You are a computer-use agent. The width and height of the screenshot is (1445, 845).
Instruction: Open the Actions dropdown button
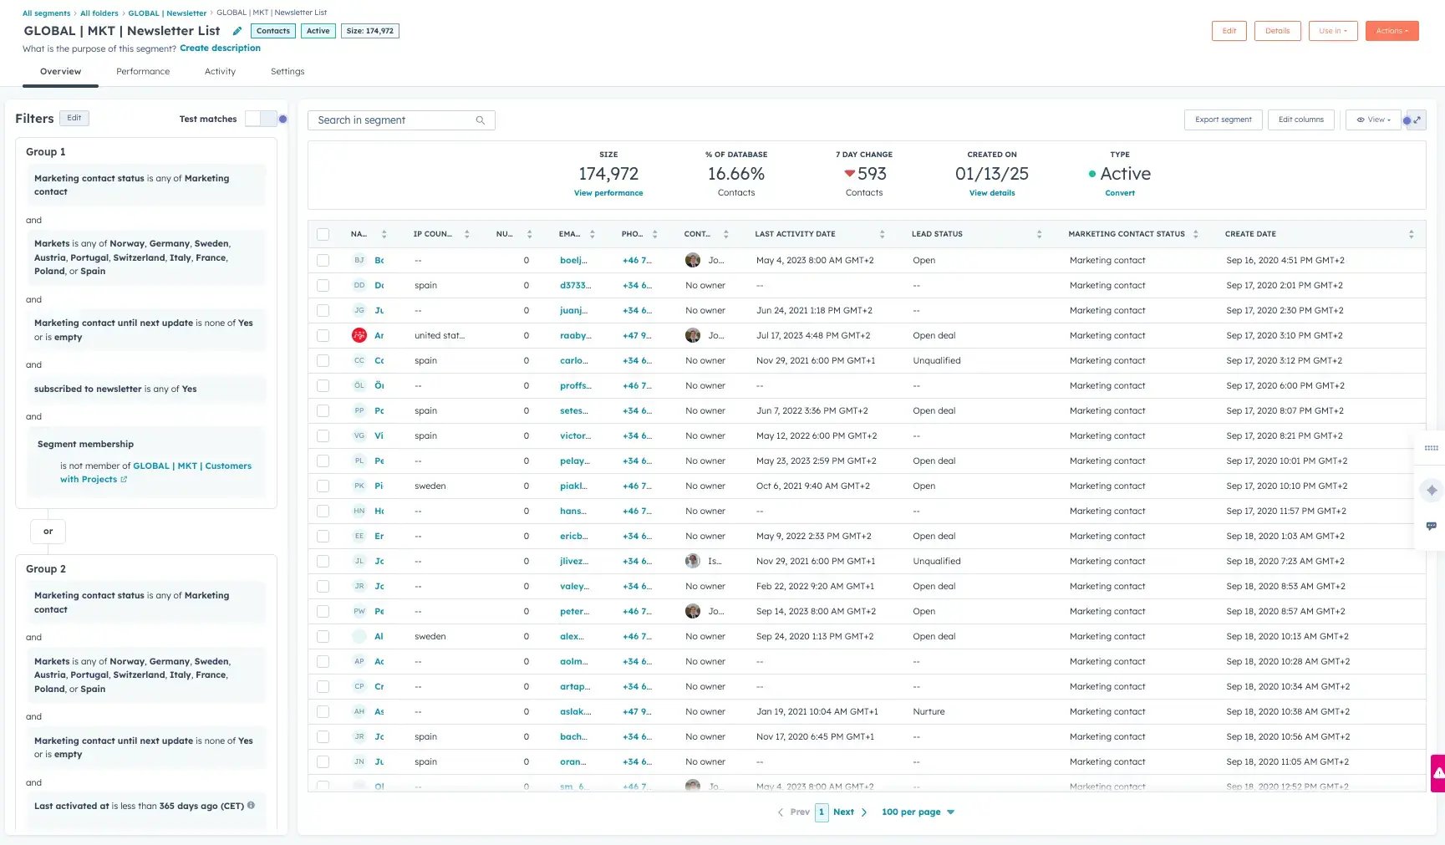1392,31
